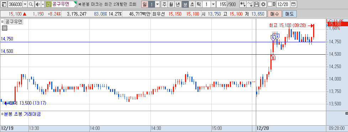This screenshot has width=348, height=132.
Task: Click the 공구우먼 chart legend label
Action: (x=14, y=22)
